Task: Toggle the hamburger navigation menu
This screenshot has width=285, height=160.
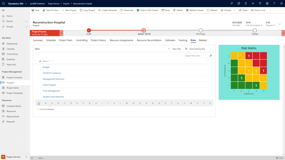Action: 3,10
